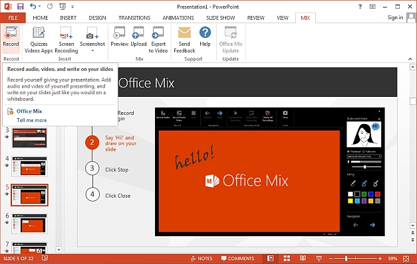The height and width of the screenshot is (264, 417).
Task: Open Ribbon Display Options
Action: tap(372, 7)
